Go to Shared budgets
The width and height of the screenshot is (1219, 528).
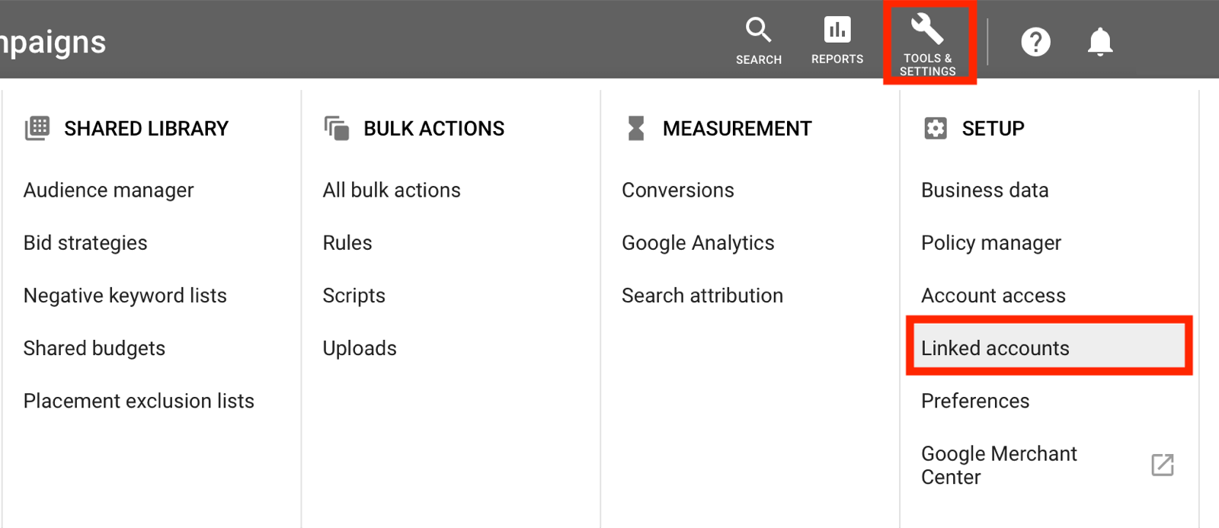94,348
